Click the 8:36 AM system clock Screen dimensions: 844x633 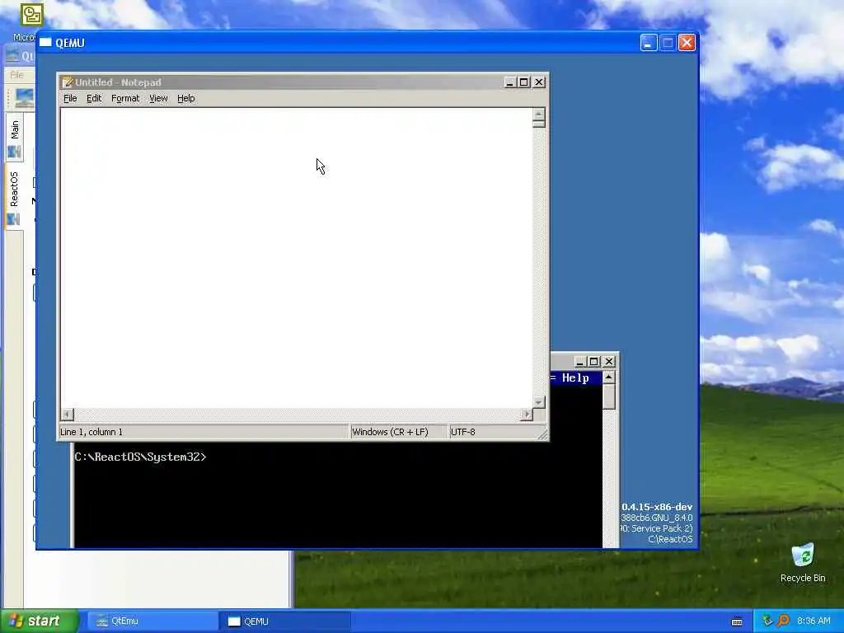(x=814, y=621)
